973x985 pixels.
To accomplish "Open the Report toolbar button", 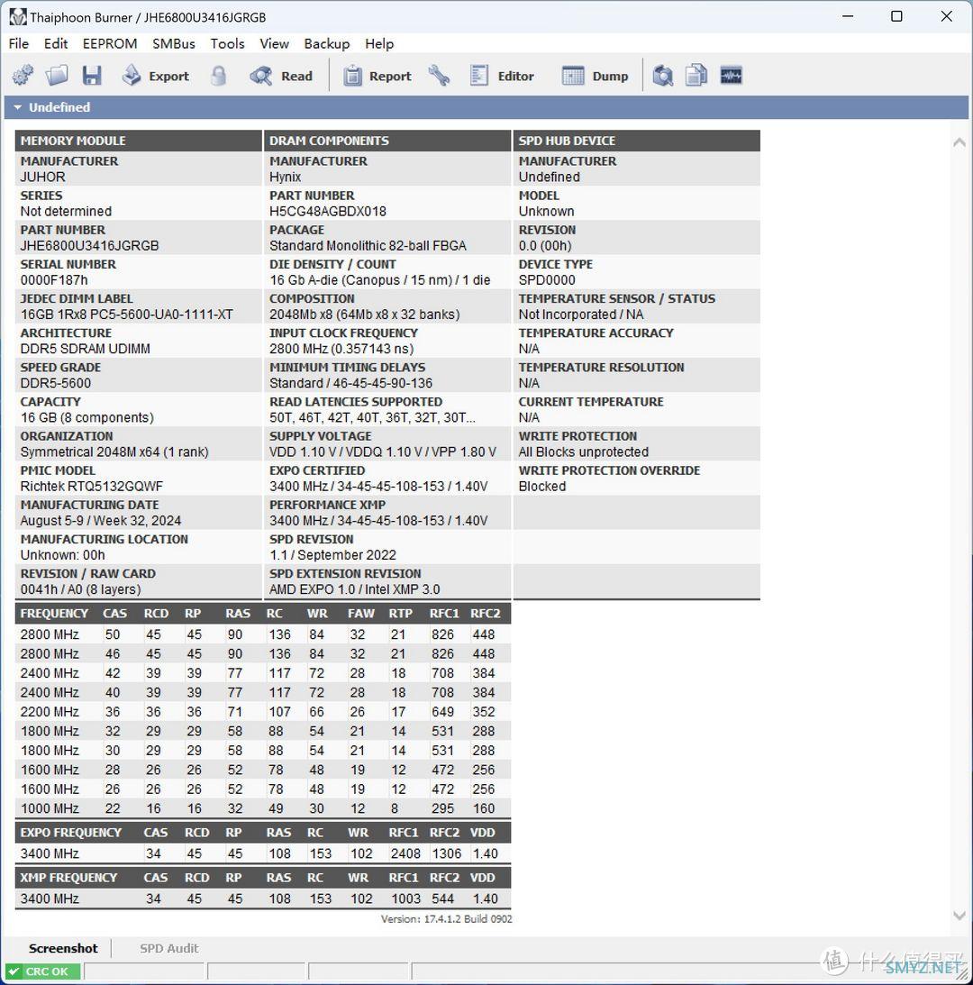I will point(377,76).
